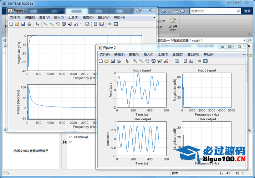Open 文件(F) menu in Figure 2
Viewport: 255px width, 178px height.
[104, 54]
